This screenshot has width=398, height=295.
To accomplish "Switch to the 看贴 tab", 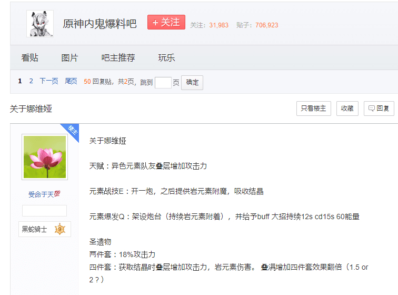I will [x=29, y=57].
